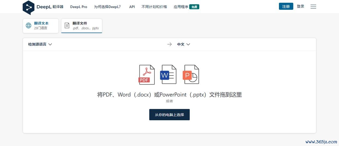
Task: Open the 中文 target language dropdown
Action: (183, 44)
